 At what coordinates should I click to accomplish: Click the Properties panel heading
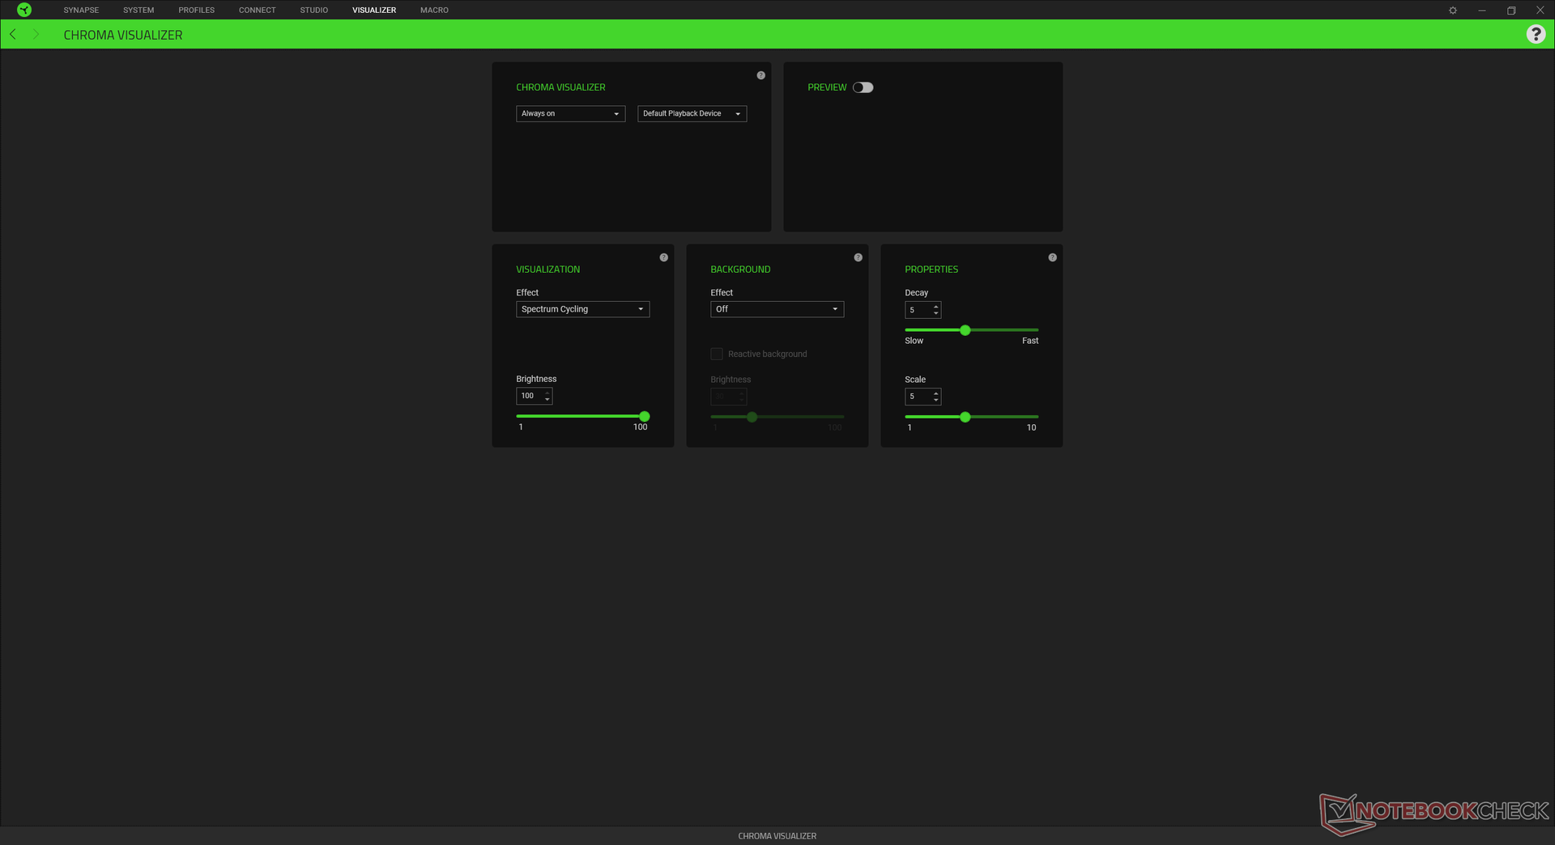tap(931, 270)
